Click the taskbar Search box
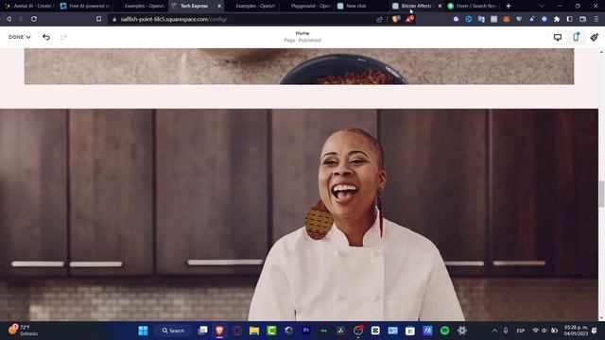605x340 pixels. 173,331
